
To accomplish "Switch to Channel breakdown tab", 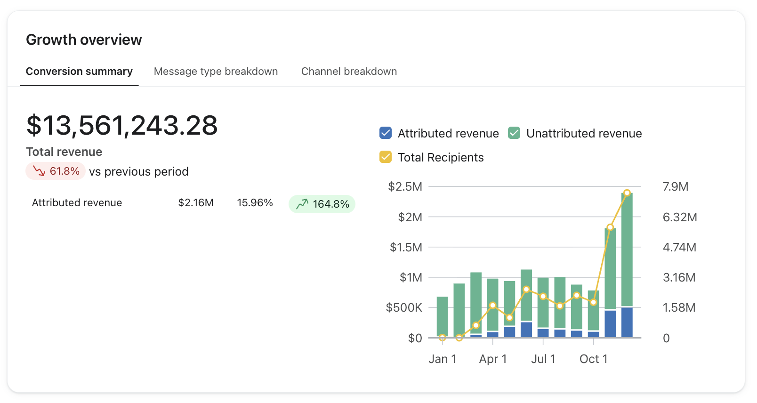I will 349,72.
